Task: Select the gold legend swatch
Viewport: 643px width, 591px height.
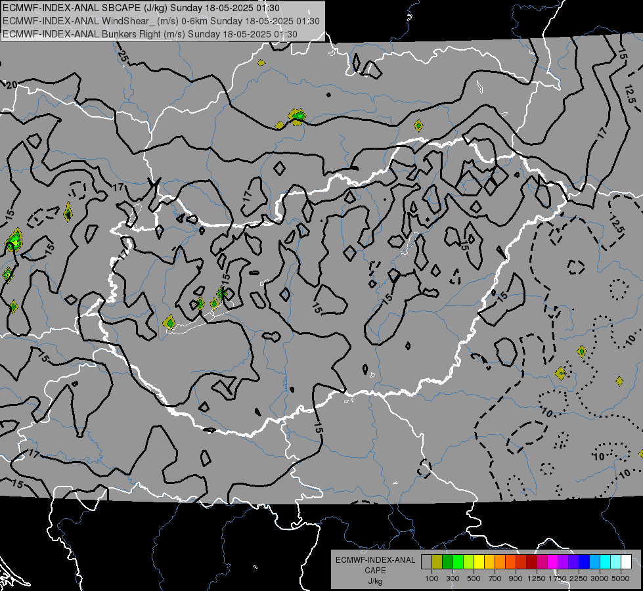Action: click(489, 561)
